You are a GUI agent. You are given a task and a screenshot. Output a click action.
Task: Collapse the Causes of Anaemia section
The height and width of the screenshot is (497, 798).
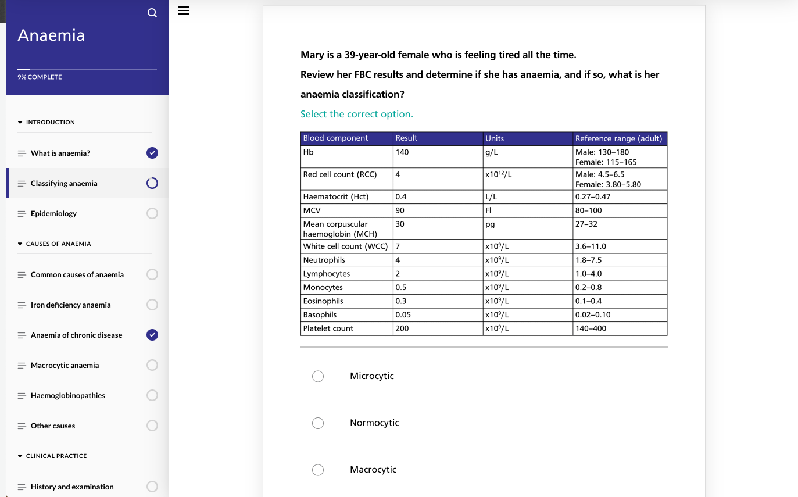[x=55, y=244]
